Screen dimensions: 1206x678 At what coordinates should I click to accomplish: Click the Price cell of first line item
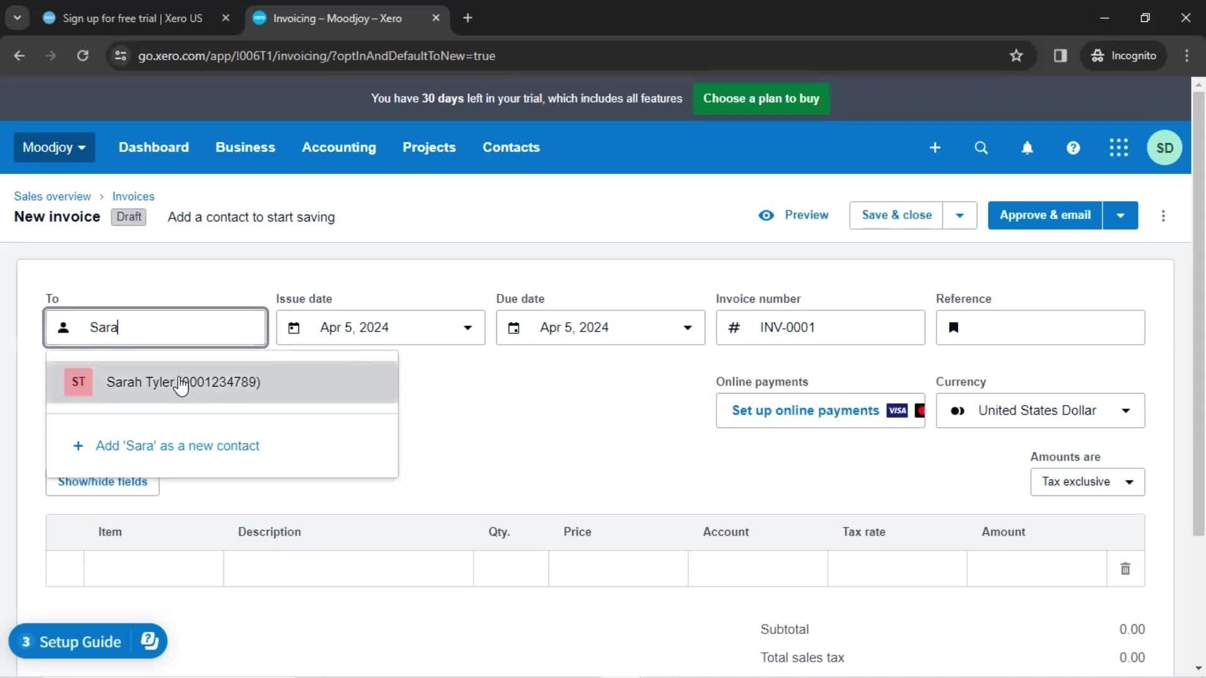click(x=619, y=569)
